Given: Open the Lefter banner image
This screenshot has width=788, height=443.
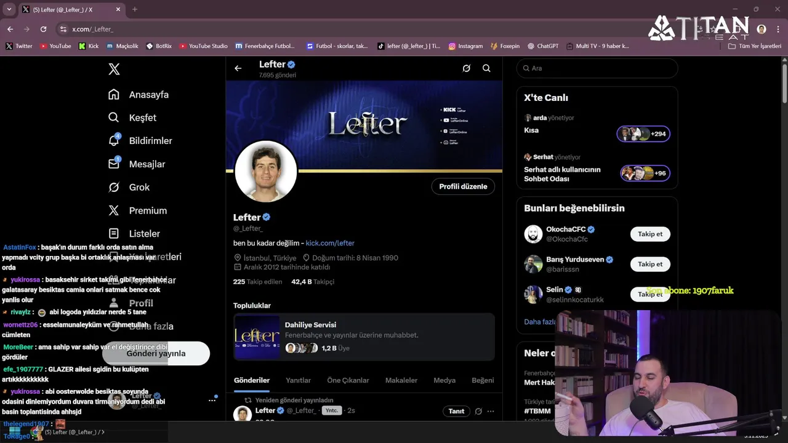Looking at the screenshot, I should pos(364,125).
